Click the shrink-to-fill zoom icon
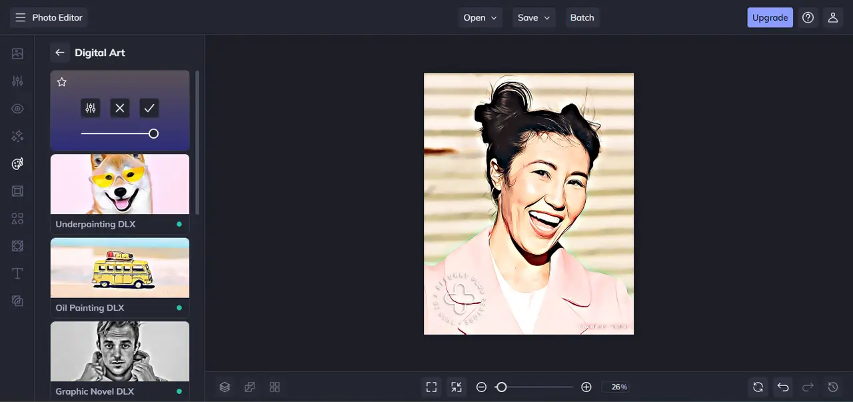This screenshot has height=402, width=853. coord(456,387)
